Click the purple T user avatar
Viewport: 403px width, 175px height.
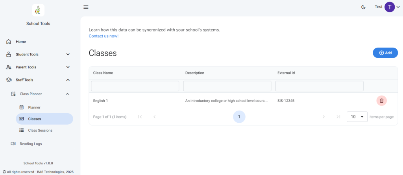[389, 7]
